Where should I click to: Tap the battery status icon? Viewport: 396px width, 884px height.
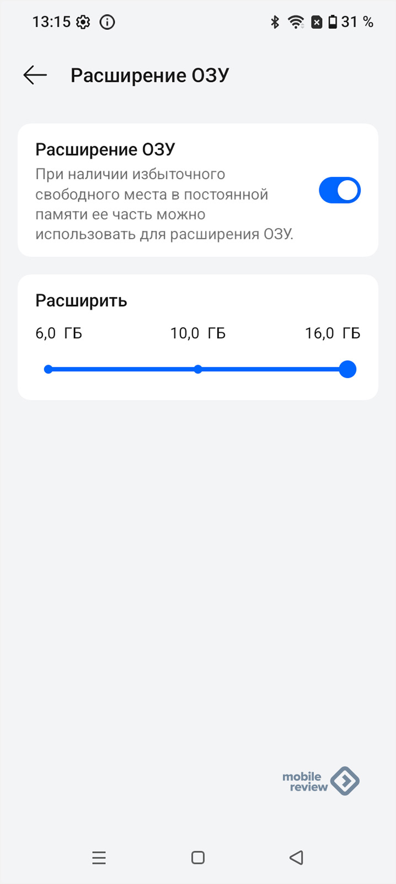point(333,22)
